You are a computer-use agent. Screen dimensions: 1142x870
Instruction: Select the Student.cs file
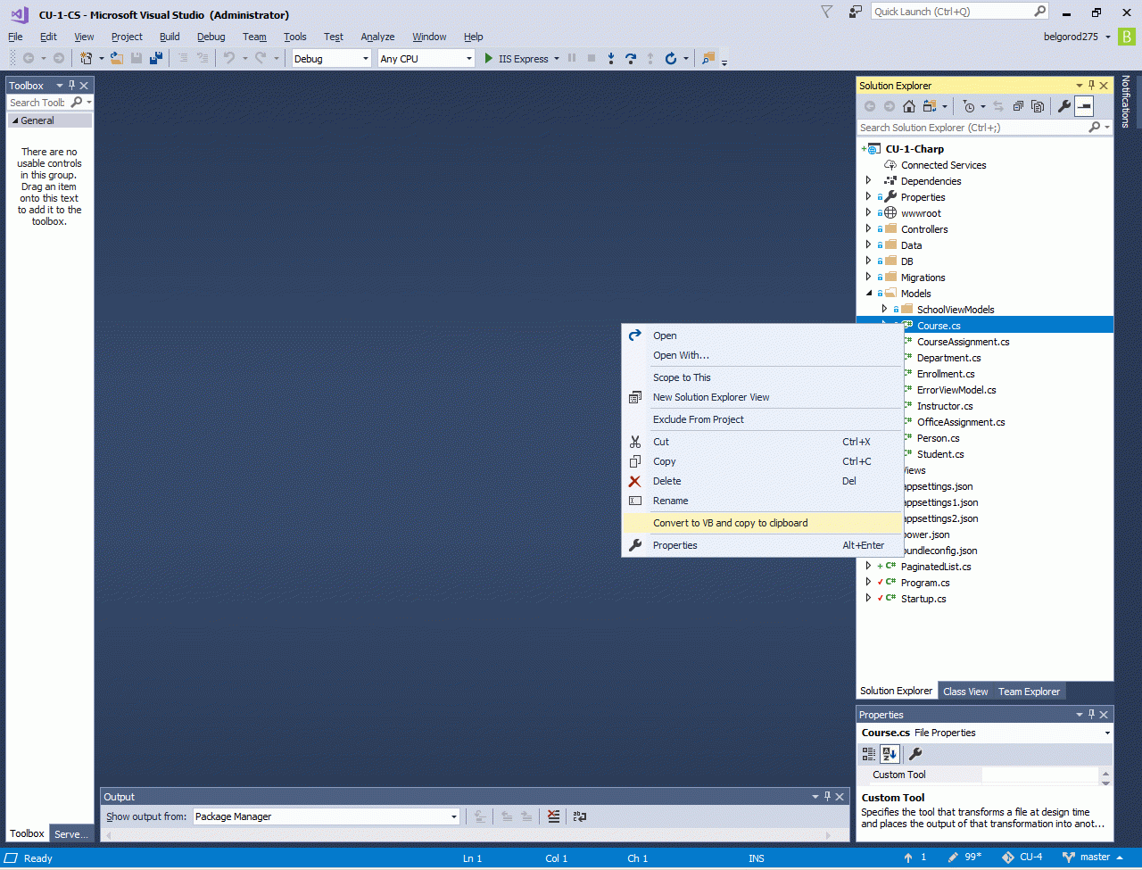[x=940, y=454]
